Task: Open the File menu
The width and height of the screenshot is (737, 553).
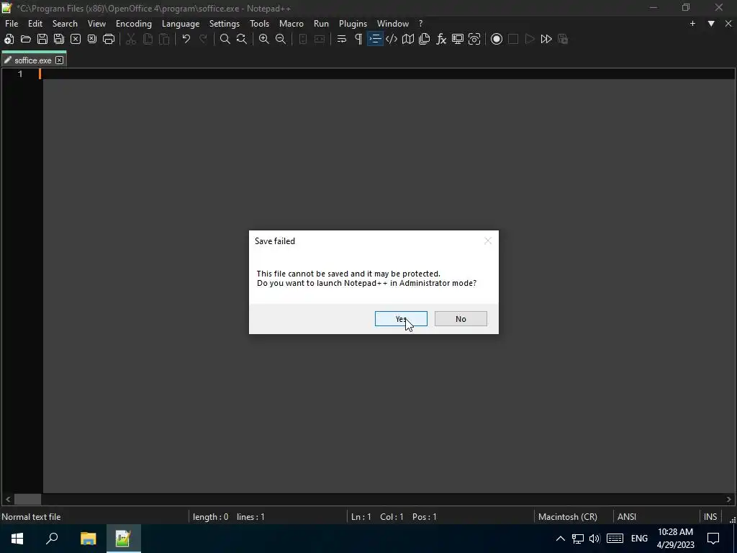Action: coord(12,24)
